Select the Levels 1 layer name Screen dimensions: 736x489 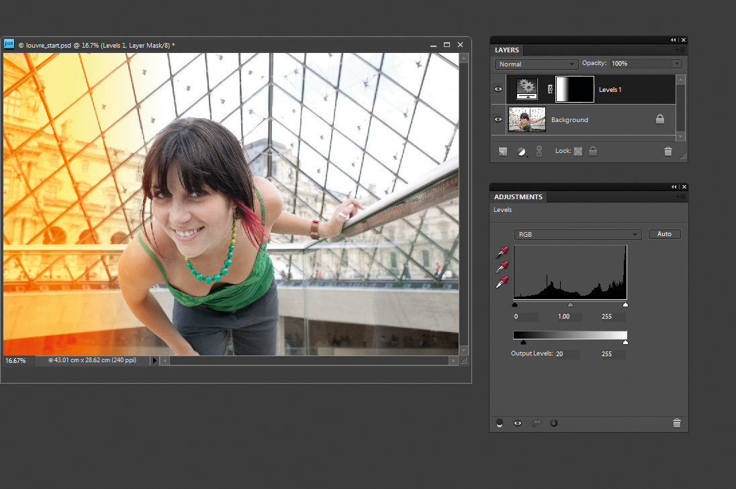pyautogui.click(x=610, y=89)
